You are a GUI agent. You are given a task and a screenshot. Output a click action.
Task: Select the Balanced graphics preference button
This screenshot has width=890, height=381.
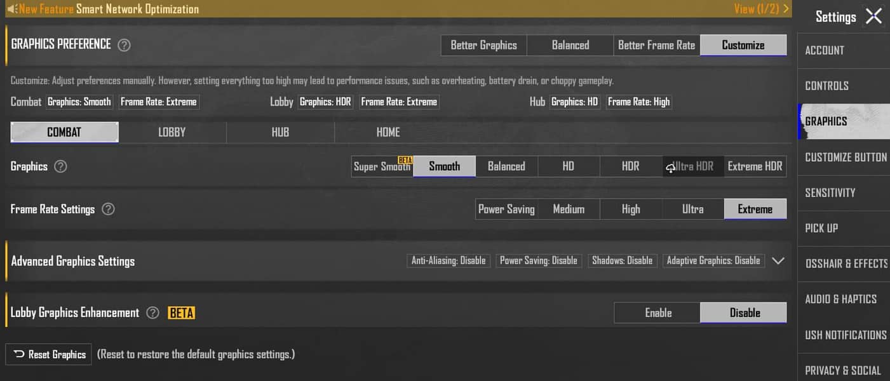point(570,45)
